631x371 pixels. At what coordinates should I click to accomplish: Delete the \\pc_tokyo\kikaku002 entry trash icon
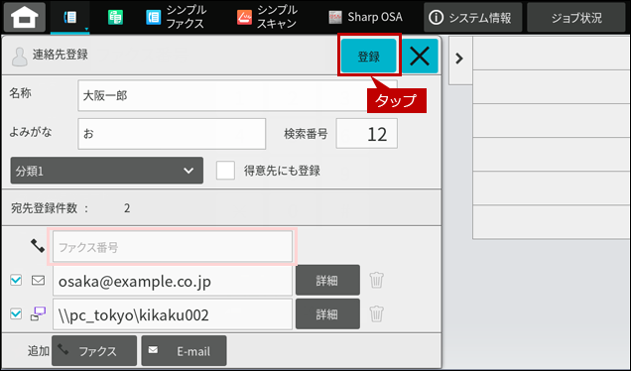377,313
